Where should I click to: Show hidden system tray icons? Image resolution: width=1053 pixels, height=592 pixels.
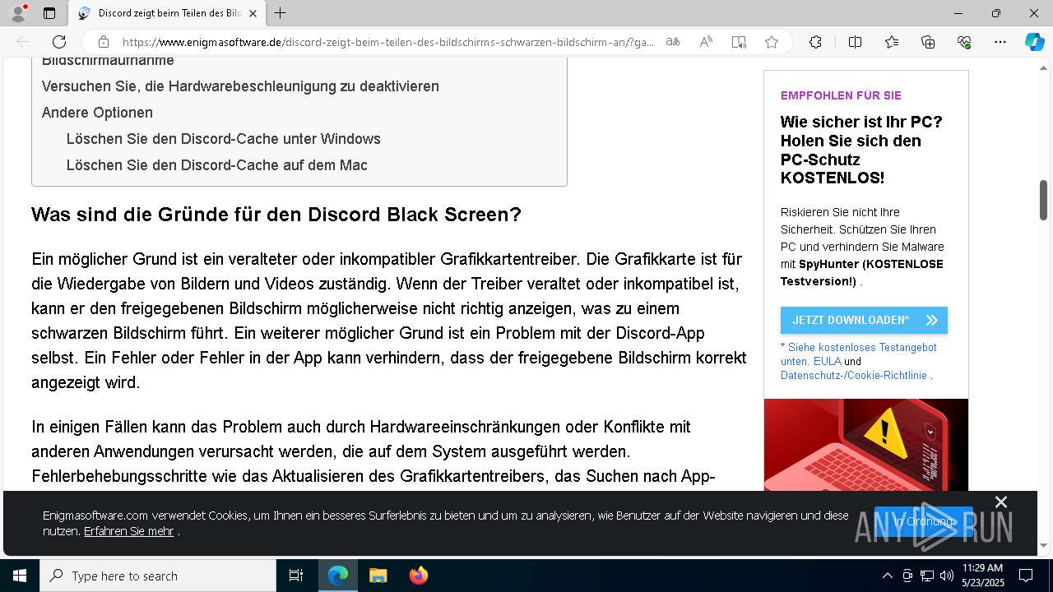(x=887, y=576)
